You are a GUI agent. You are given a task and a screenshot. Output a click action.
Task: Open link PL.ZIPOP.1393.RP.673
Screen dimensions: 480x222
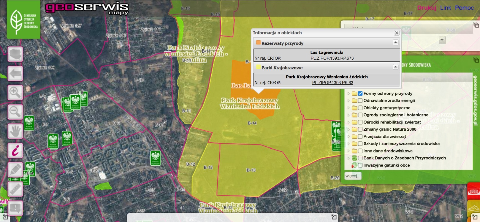pos(332,58)
